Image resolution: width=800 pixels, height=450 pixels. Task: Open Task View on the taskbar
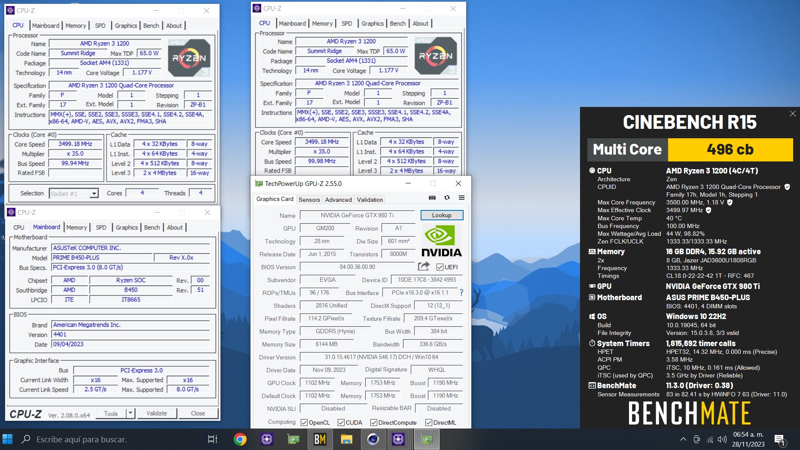(x=212, y=439)
